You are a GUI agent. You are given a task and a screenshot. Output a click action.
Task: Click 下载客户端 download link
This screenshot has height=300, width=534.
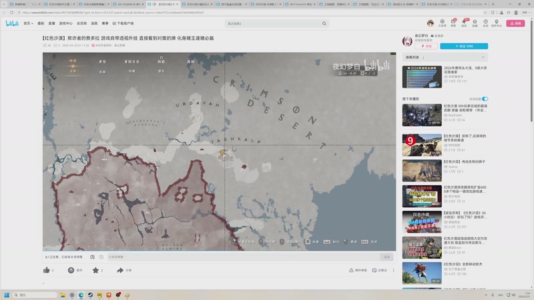click(x=123, y=23)
